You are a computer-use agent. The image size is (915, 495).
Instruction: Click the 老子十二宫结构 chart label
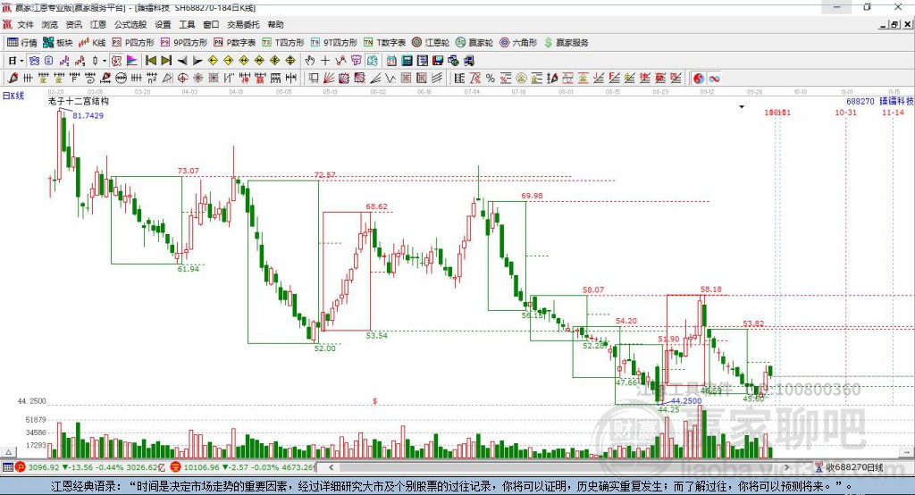tap(79, 101)
